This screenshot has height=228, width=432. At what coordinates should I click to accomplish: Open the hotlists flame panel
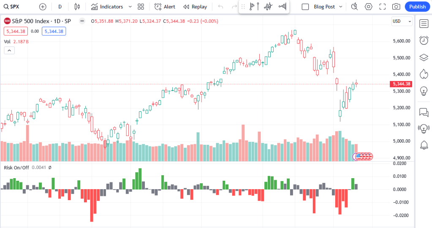tap(424, 74)
